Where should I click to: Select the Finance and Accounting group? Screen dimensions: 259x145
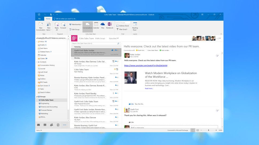(49, 107)
